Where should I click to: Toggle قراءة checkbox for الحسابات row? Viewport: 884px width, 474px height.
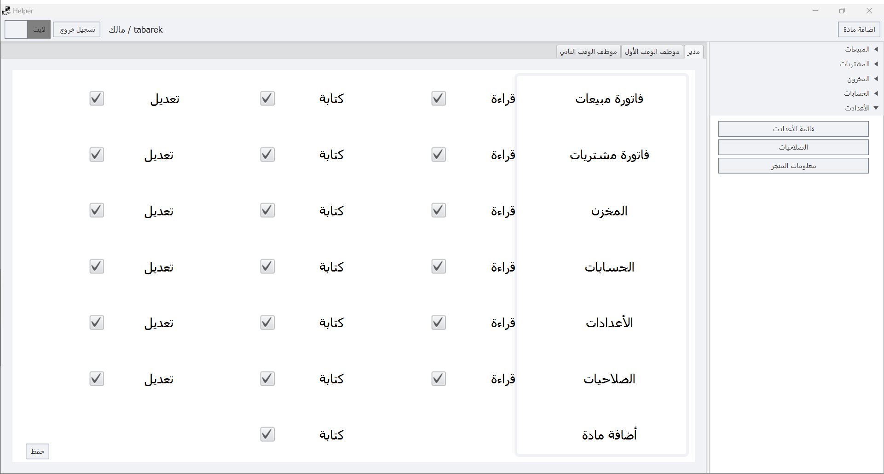click(x=438, y=267)
